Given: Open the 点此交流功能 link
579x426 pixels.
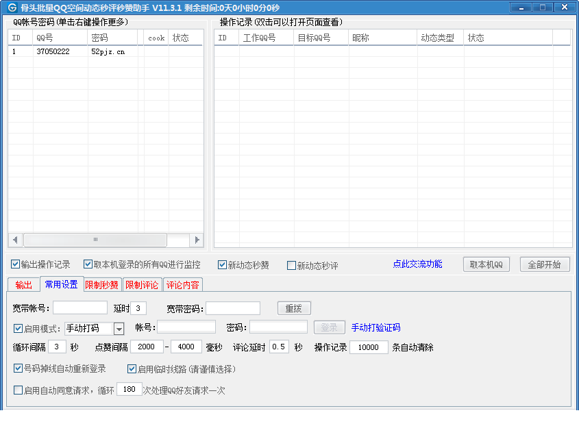Looking at the screenshot, I should coord(417,264).
